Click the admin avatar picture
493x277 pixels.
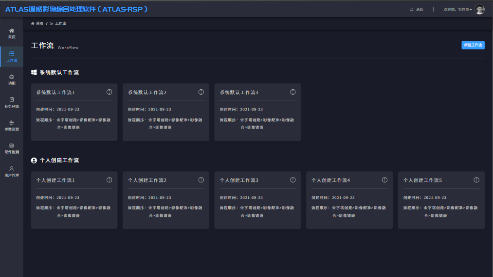tap(479, 9)
